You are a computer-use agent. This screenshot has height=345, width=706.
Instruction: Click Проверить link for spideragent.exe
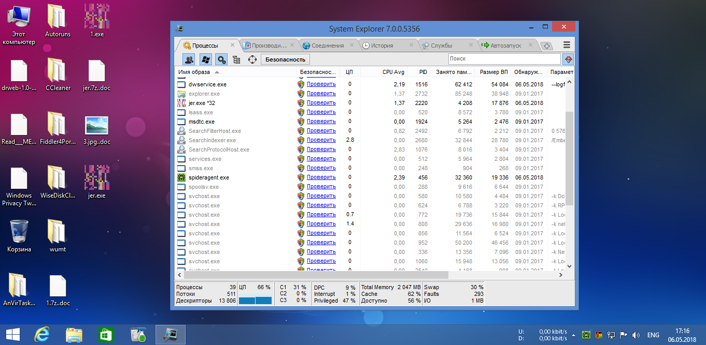(x=321, y=177)
